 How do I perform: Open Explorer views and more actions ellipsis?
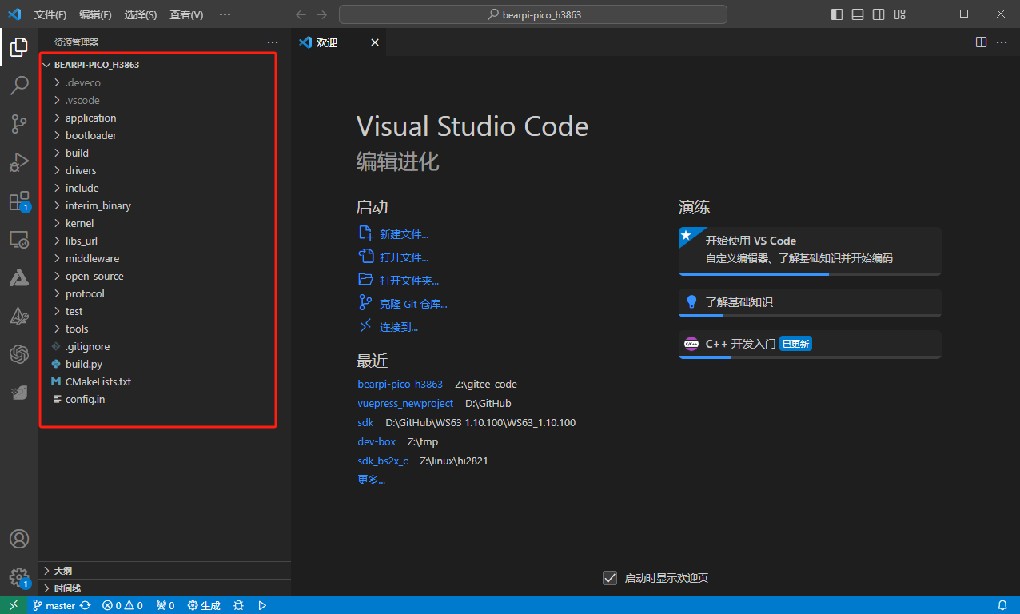273,42
